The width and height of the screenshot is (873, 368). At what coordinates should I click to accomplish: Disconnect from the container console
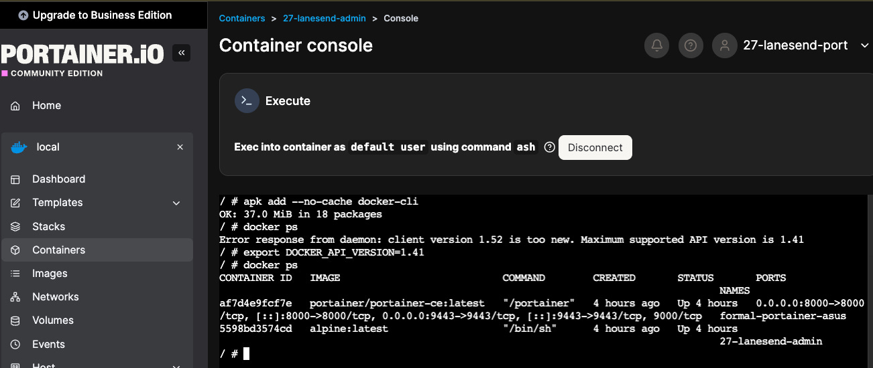(x=595, y=147)
